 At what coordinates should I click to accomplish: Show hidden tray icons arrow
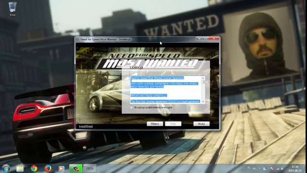[259, 169]
